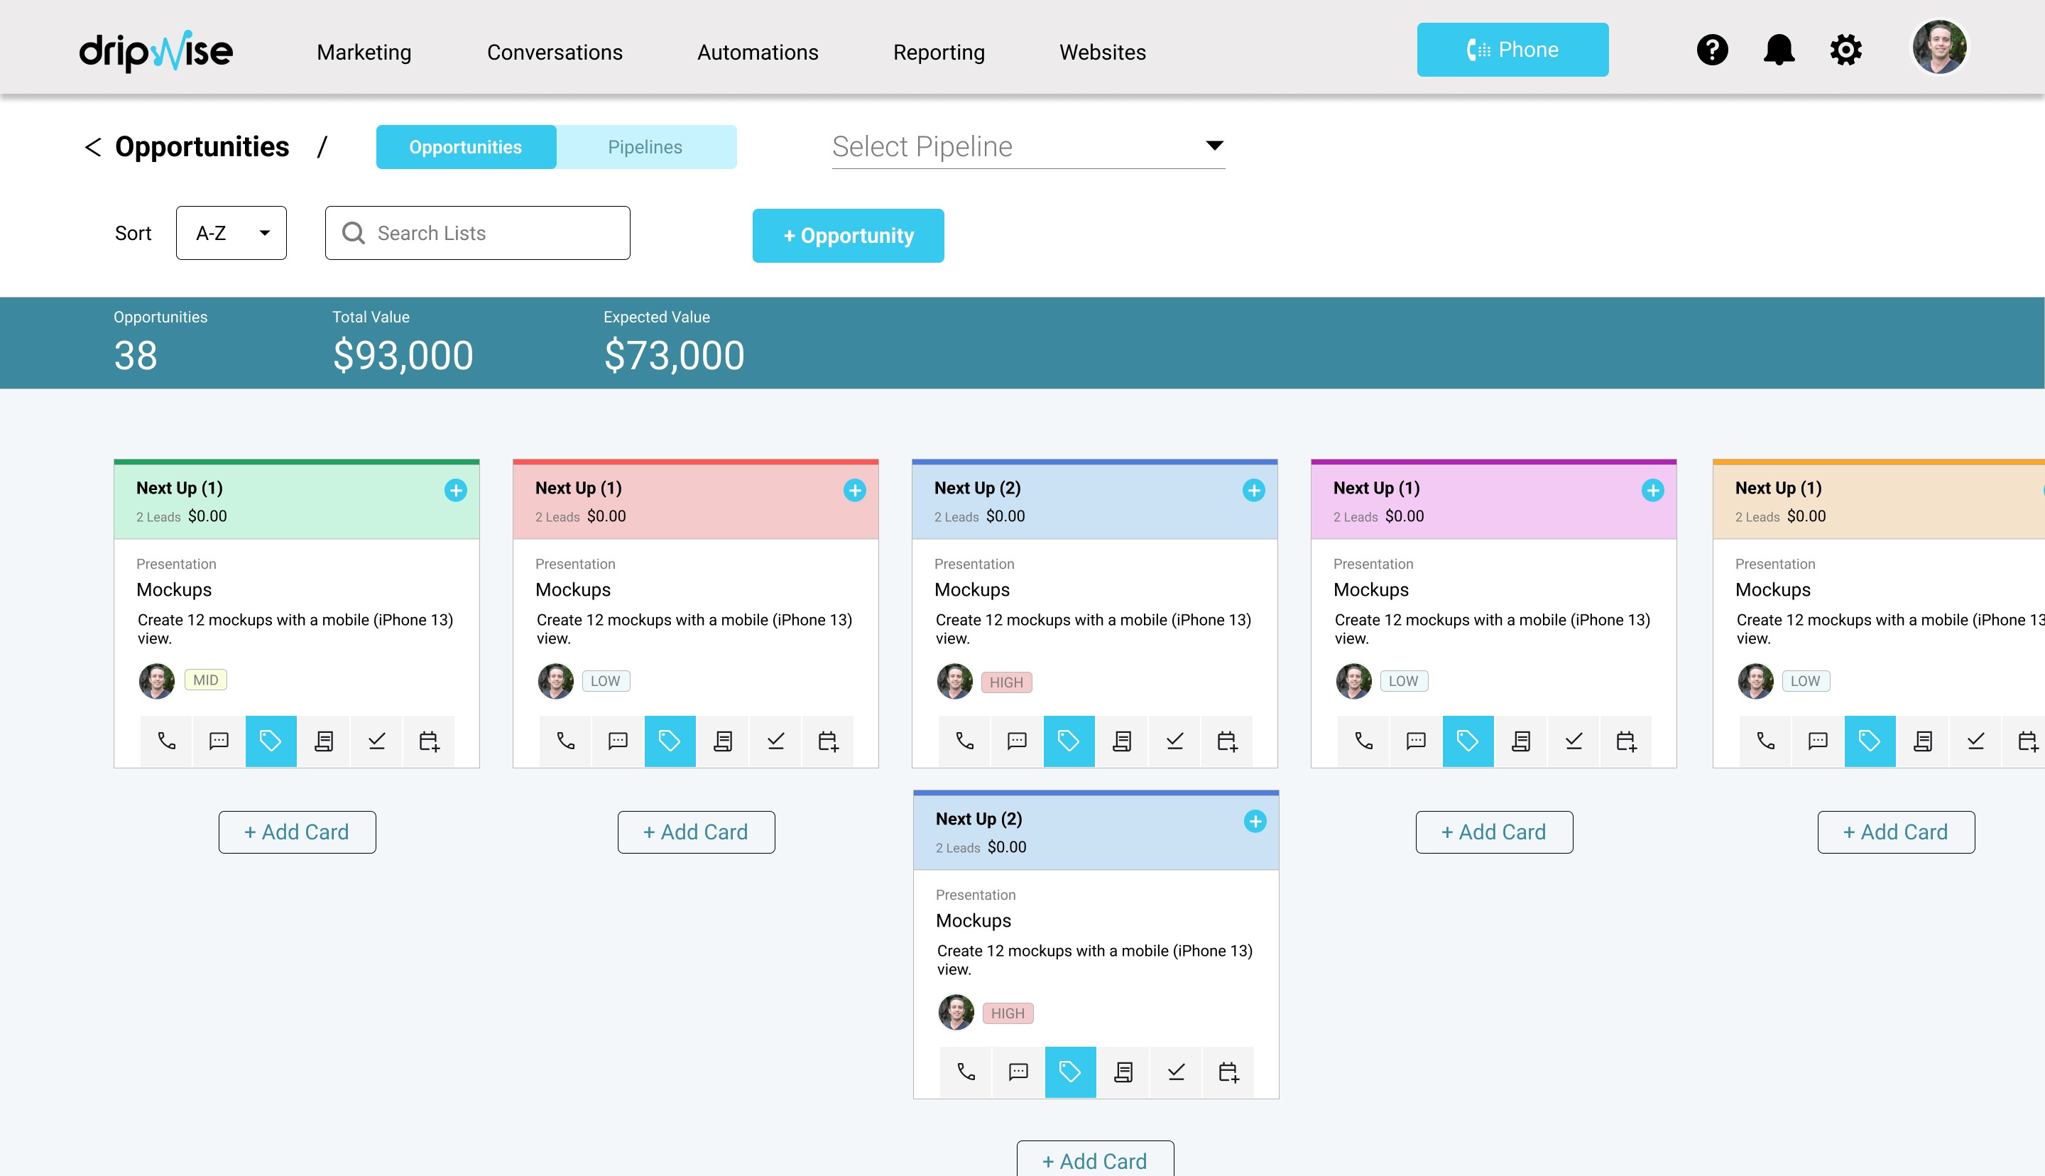Open the settings gear

point(1845,50)
